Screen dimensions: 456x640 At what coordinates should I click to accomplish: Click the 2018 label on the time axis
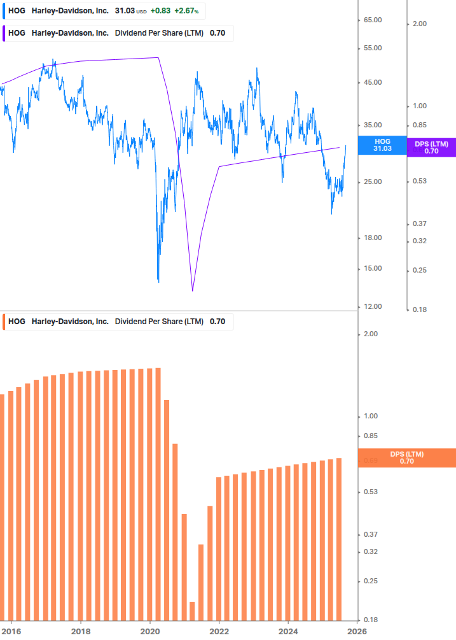click(81, 631)
